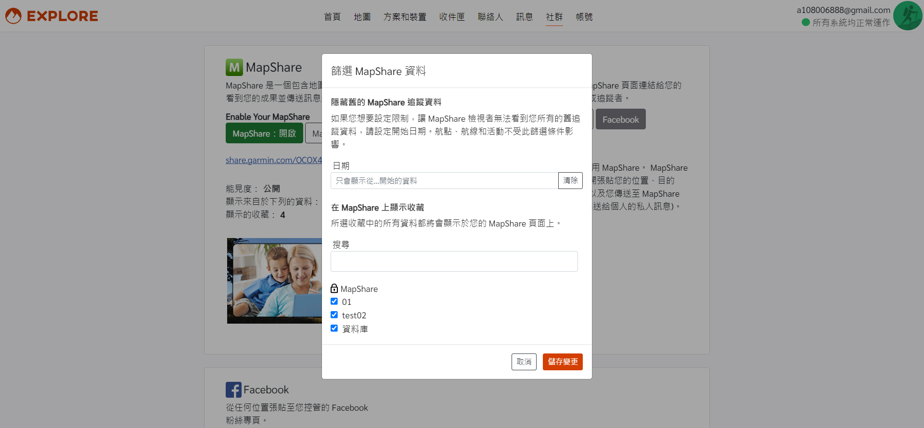
Task: Click the gray Facebook share button
Action: point(621,119)
